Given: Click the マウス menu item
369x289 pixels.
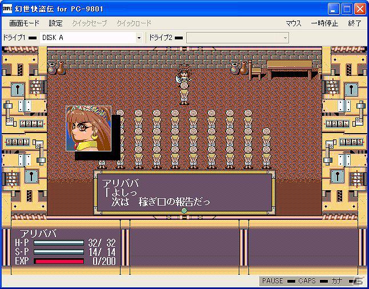Looking at the screenshot, I should pyautogui.click(x=294, y=23).
